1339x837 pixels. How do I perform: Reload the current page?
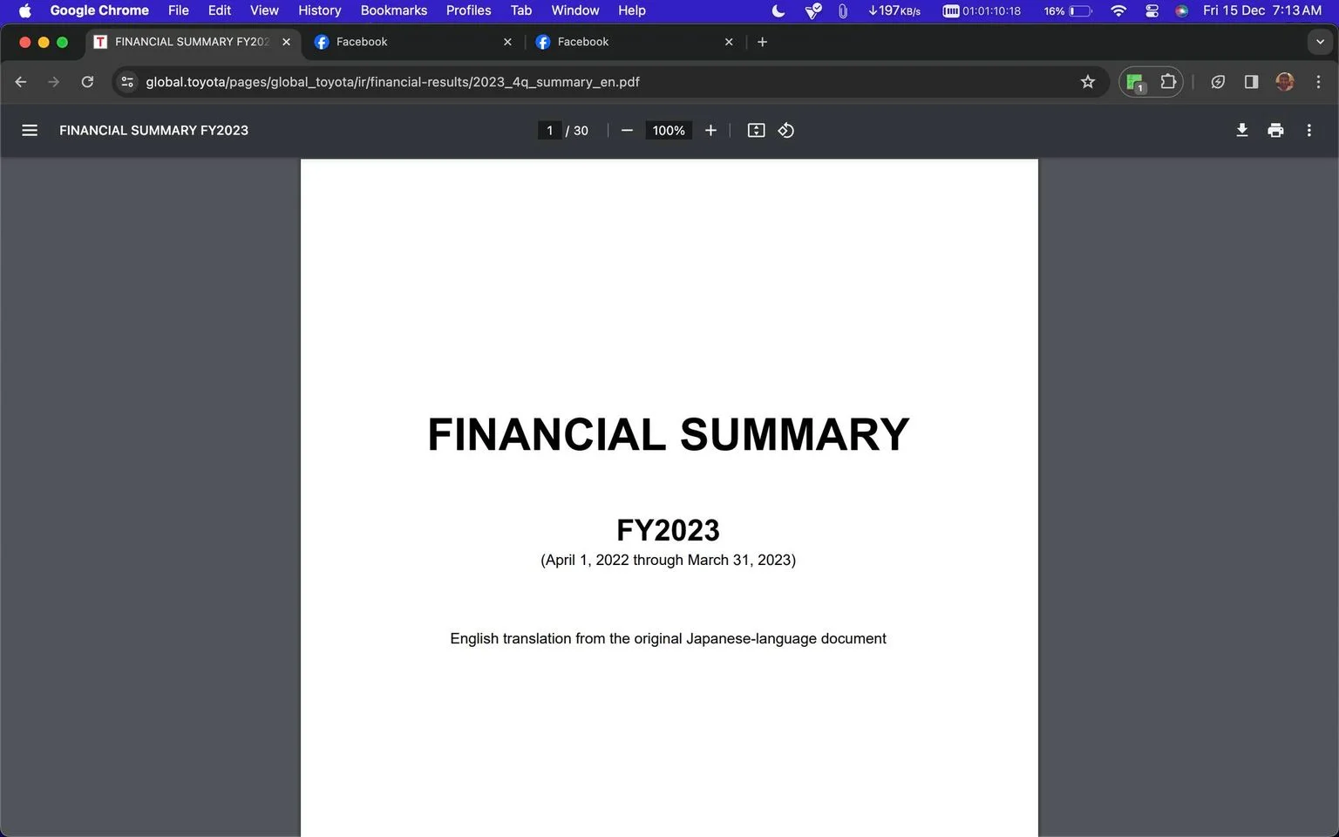tap(87, 82)
